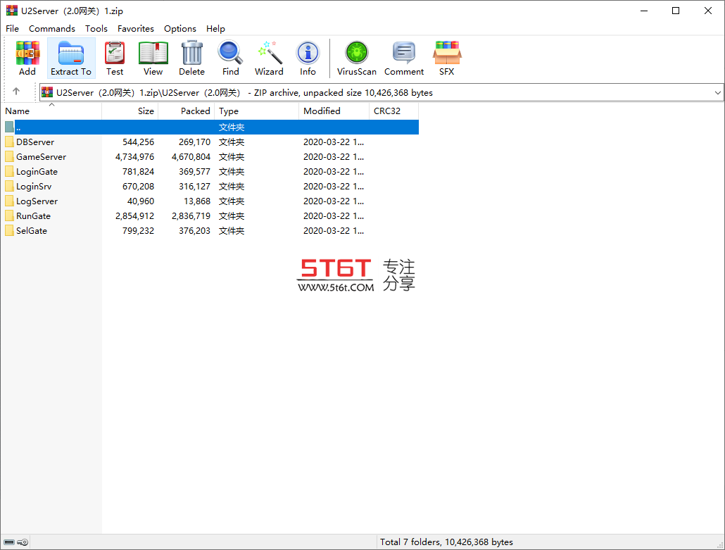Open the View file tool
Screen dimensions: 725x550
153,58
